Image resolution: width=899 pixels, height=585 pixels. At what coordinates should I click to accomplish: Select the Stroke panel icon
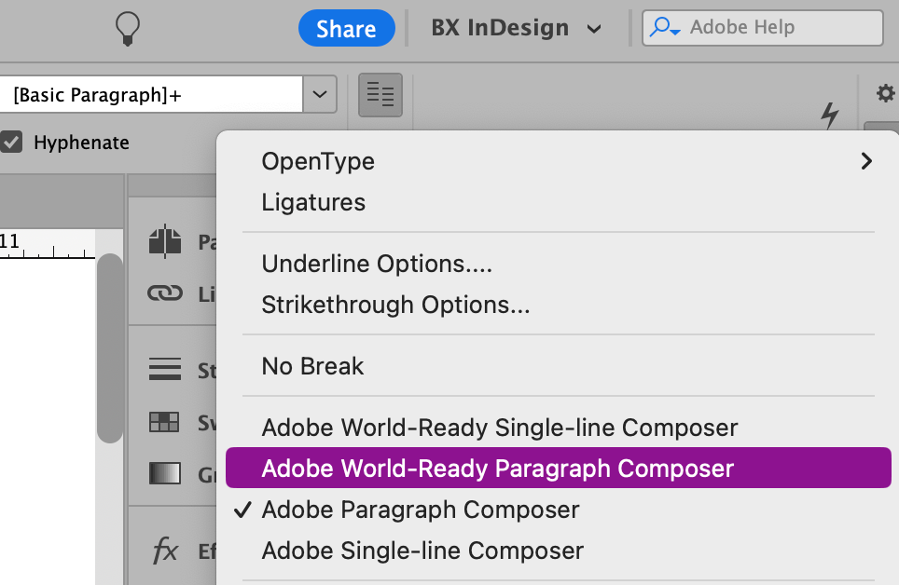click(x=165, y=370)
